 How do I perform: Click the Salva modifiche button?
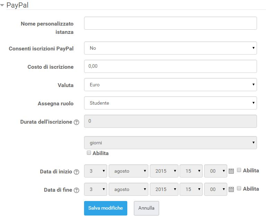[x=106, y=208]
